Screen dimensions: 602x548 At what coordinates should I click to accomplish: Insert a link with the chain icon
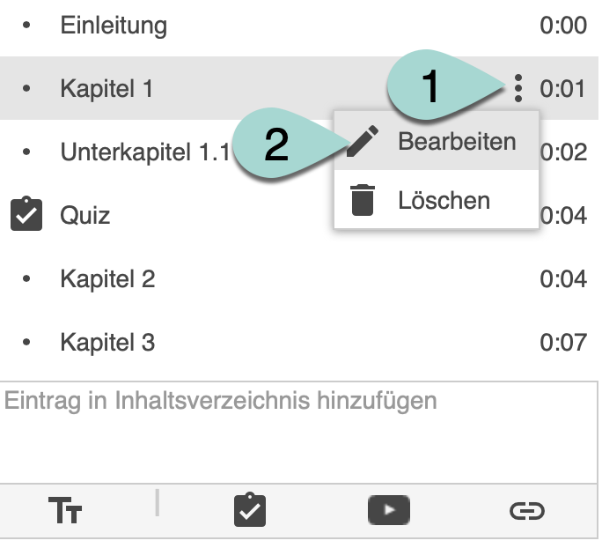click(x=526, y=511)
